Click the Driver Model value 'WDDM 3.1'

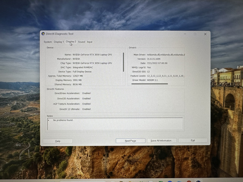152,80
